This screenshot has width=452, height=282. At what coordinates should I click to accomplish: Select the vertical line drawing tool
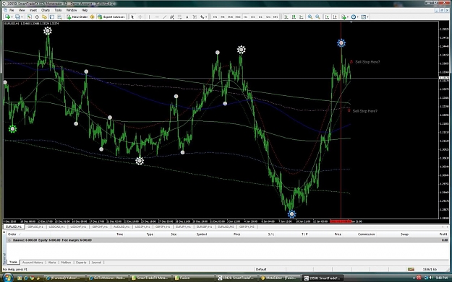(x=149, y=17)
